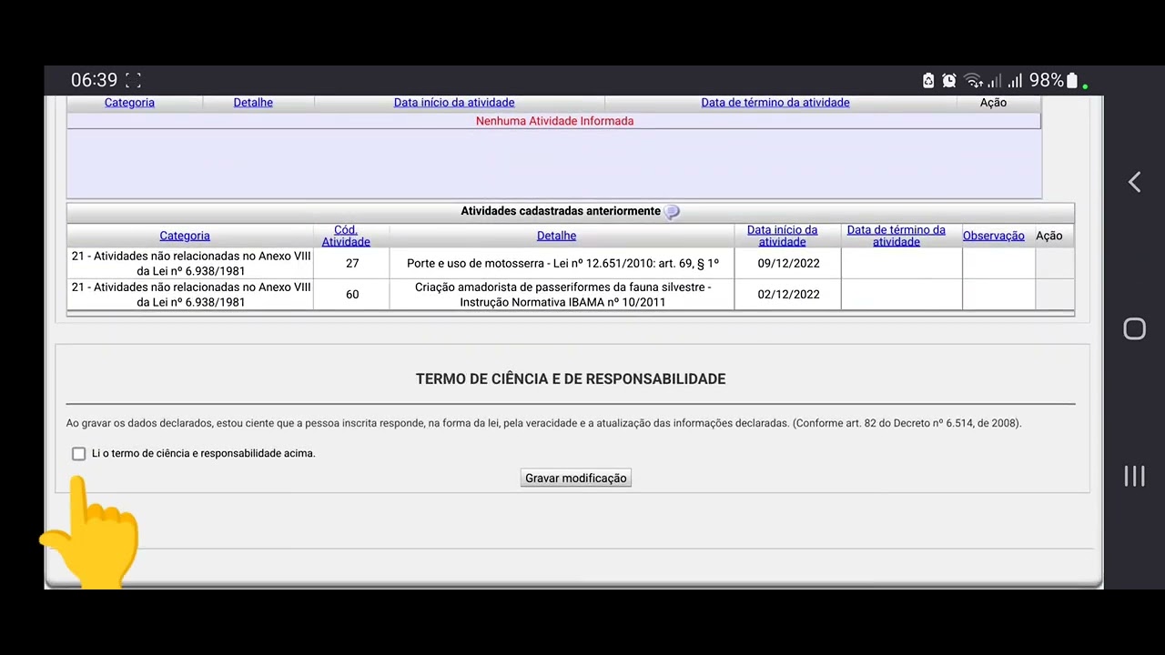Click the start date 09/12/2022
The width and height of the screenshot is (1165, 655).
(788, 264)
